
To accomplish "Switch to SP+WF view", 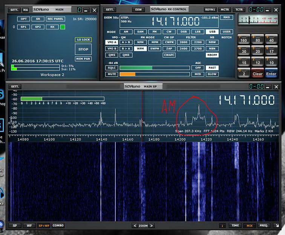I will [44, 226].
